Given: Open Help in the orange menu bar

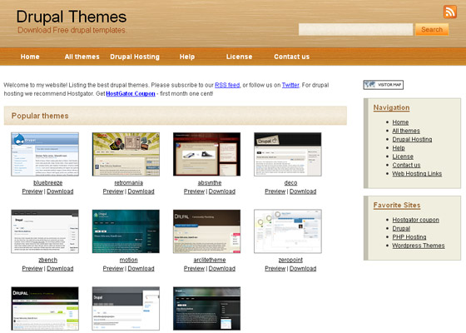Looking at the screenshot, I should coord(187,57).
